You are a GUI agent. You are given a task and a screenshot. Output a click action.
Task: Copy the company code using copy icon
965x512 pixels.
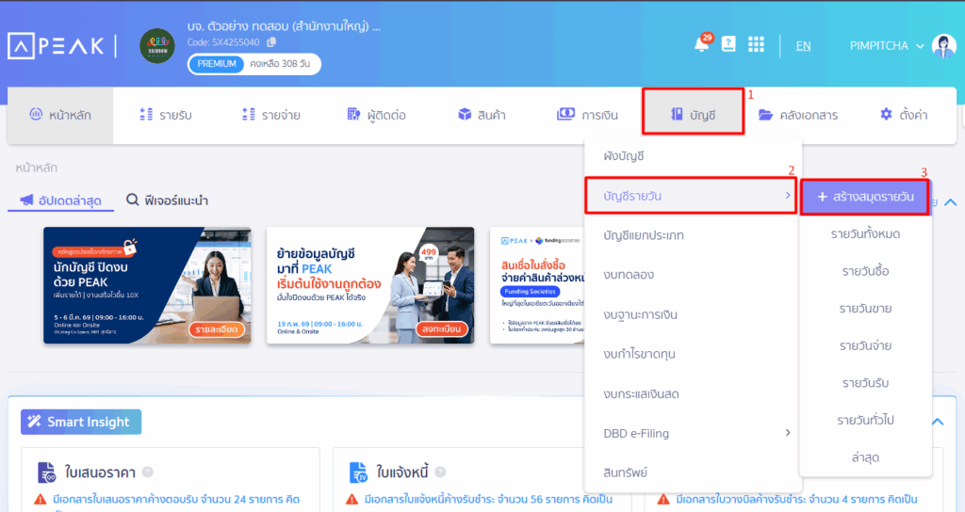[x=271, y=42]
